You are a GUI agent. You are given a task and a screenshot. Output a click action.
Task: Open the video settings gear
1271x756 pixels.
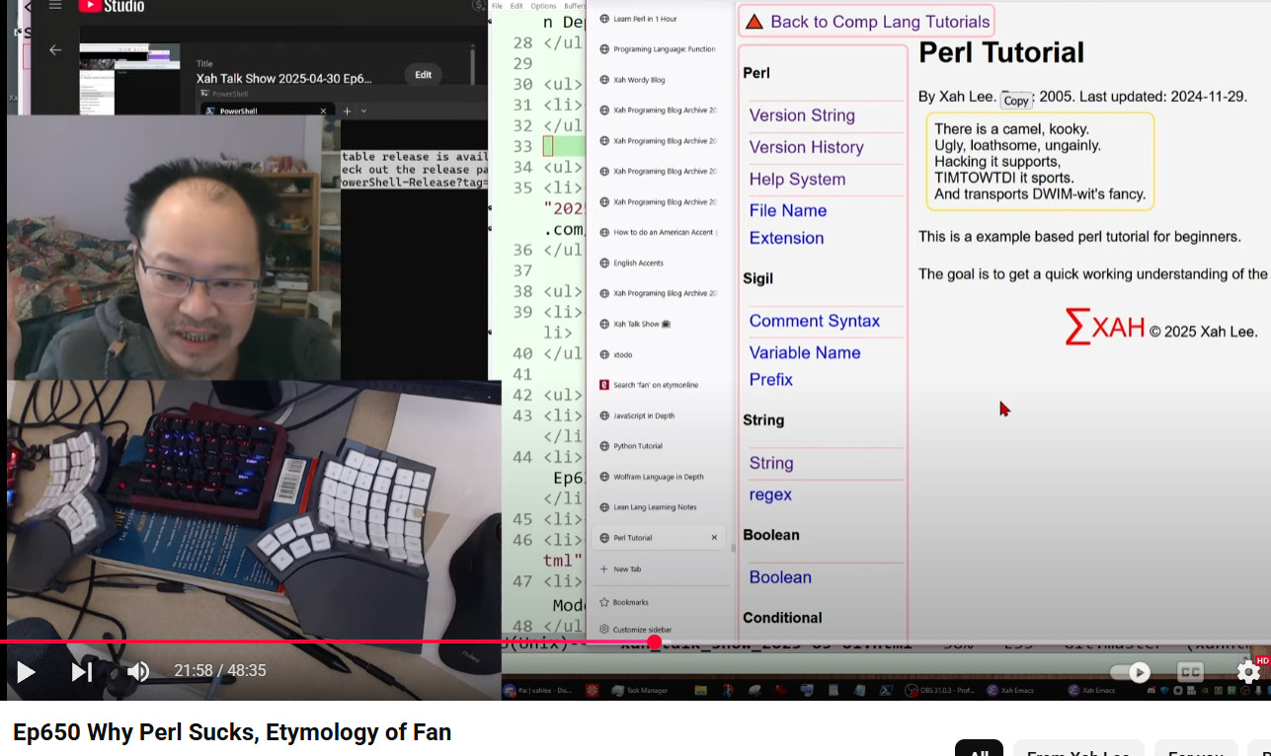click(1248, 673)
